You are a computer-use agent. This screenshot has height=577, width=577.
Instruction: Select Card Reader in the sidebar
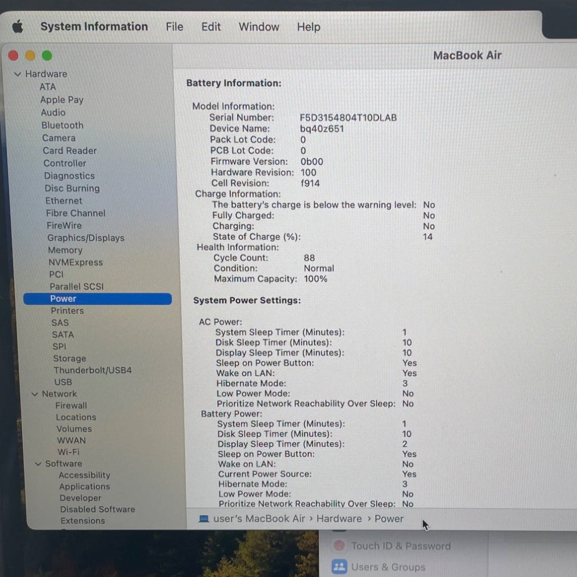point(70,150)
